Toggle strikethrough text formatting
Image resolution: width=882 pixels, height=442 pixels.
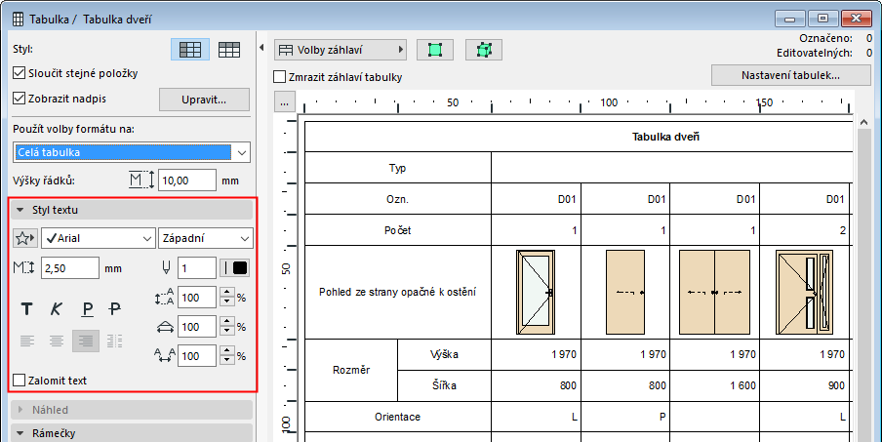click(116, 308)
